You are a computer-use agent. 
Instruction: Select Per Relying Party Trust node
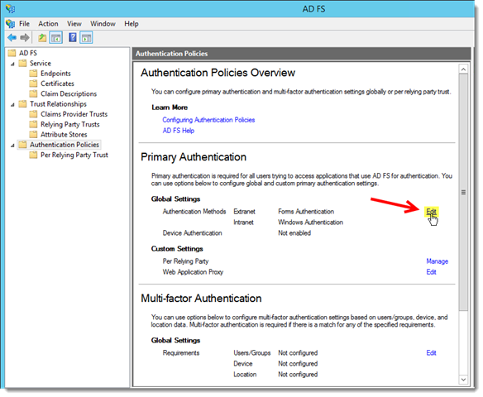[74, 155]
